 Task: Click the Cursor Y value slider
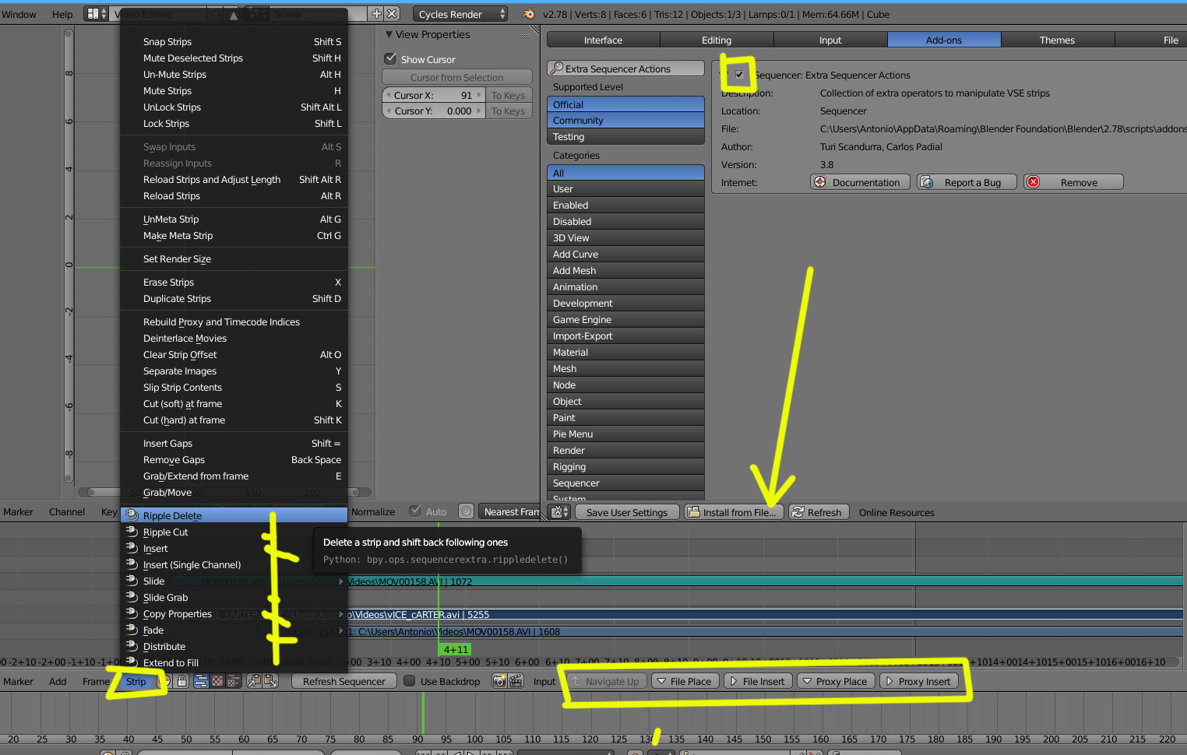(x=433, y=111)
